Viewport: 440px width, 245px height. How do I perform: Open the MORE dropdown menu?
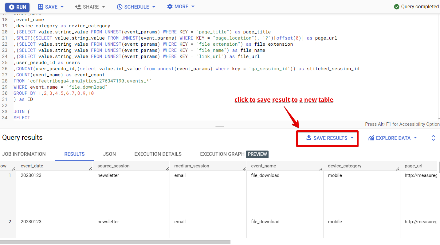tap(193, 6)
